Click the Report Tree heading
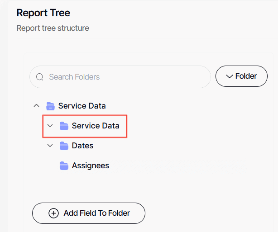This screenshot has width=278, height=232. click(x=43, y=13)
